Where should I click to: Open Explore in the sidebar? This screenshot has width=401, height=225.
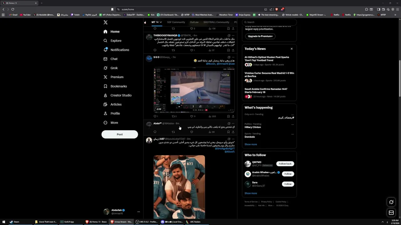[x=112, y=41]
